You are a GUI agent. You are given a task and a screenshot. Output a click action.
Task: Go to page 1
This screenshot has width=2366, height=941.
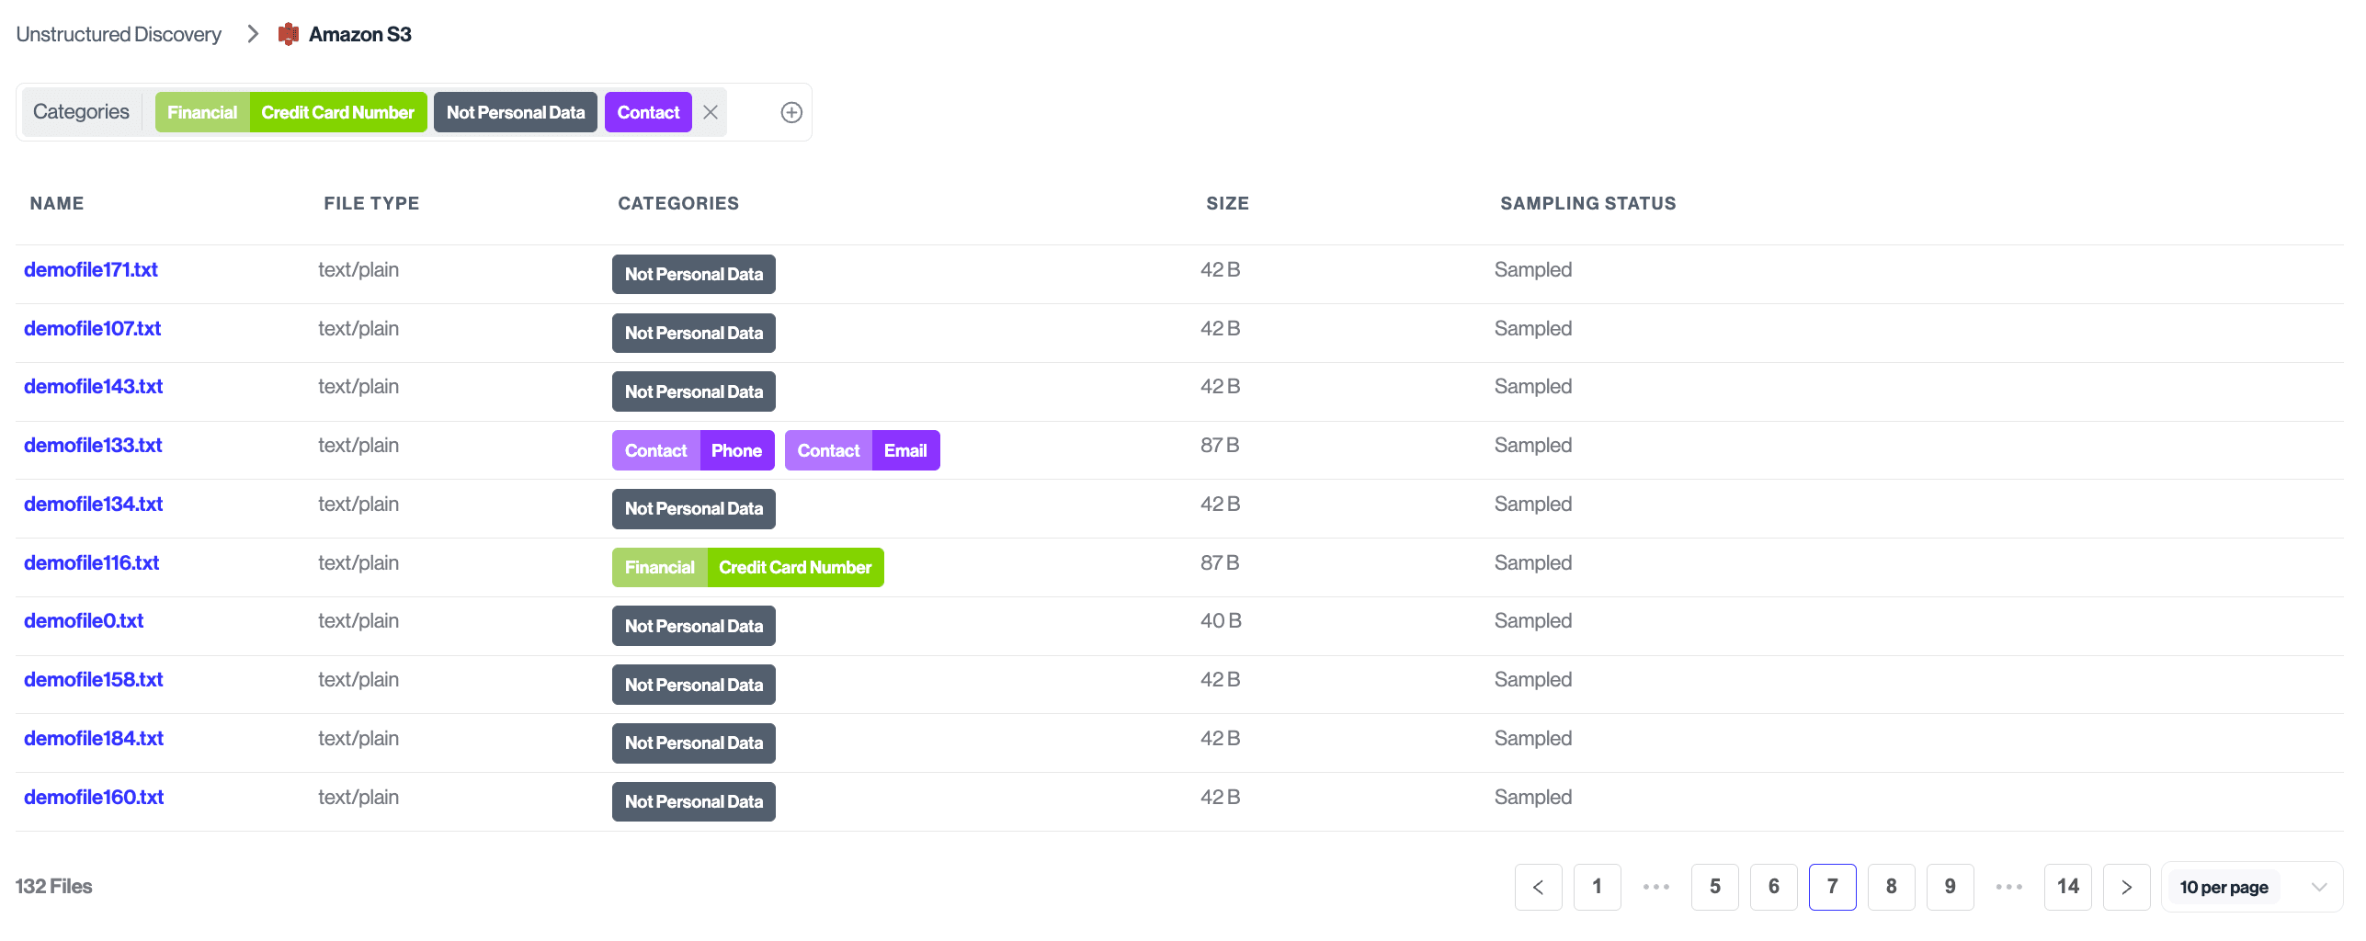pyautogui.click(x=1597, y=887)
